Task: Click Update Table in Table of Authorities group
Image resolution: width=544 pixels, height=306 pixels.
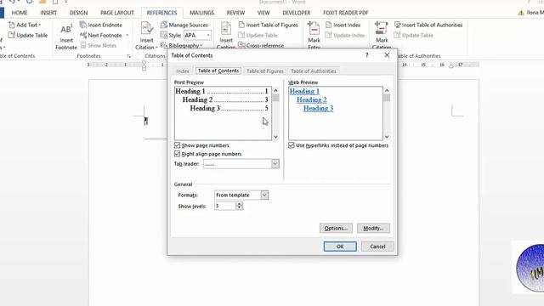Action: pyautogui.click(x=413, y=35)
